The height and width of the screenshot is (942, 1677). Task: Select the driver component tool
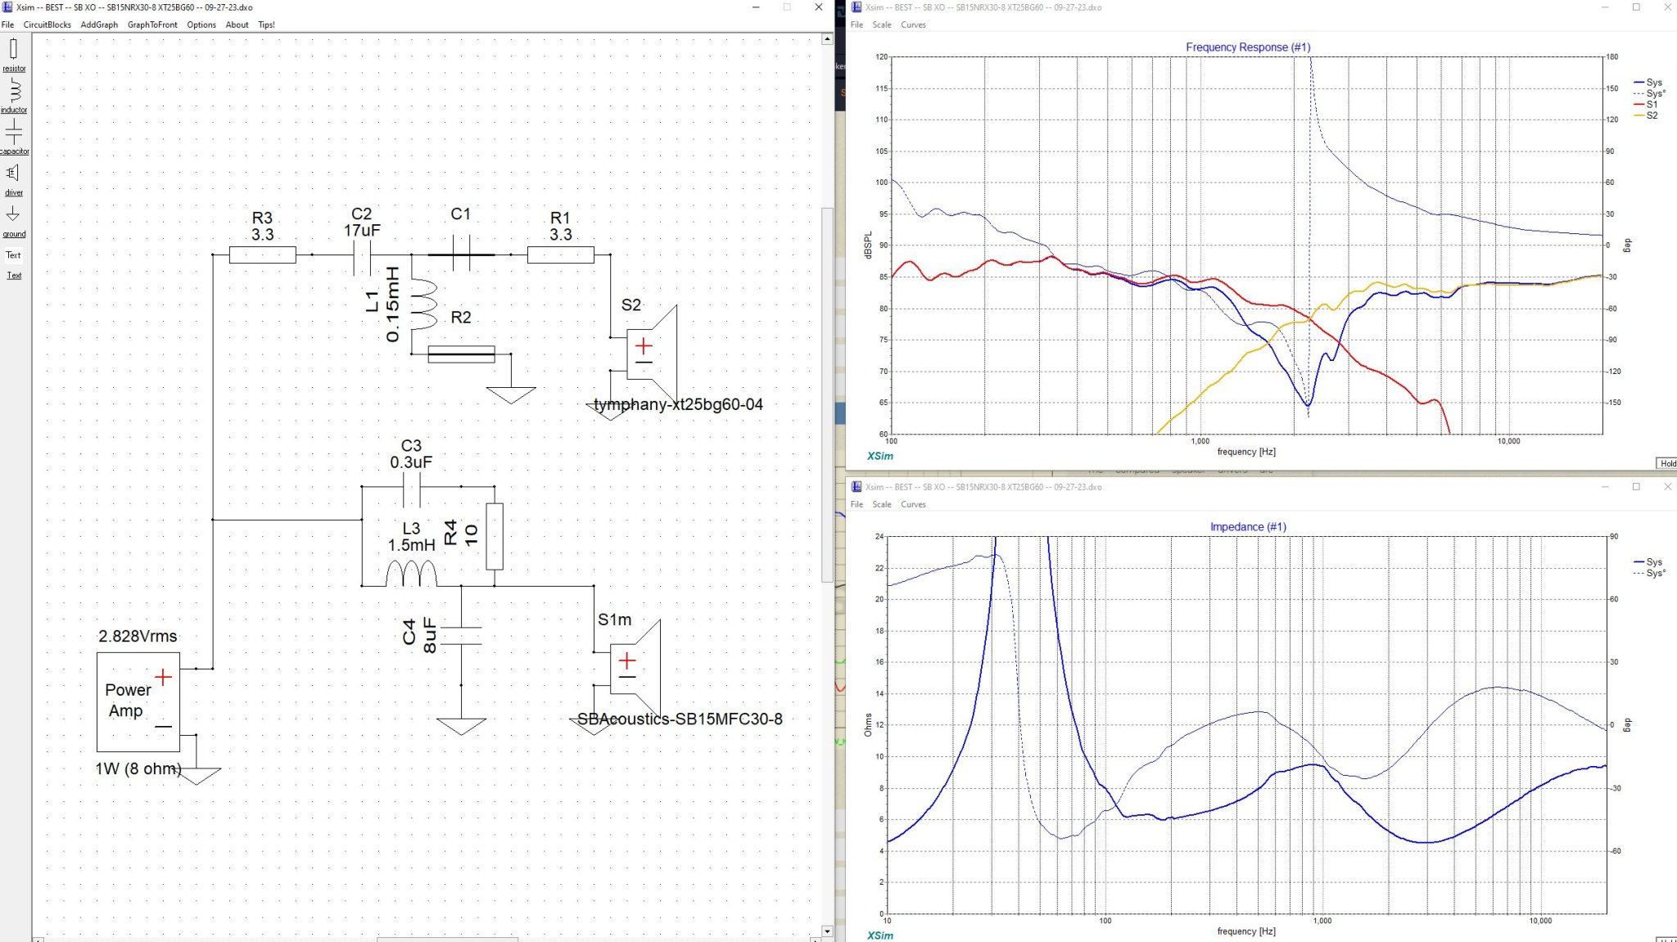tap(14, 179)
